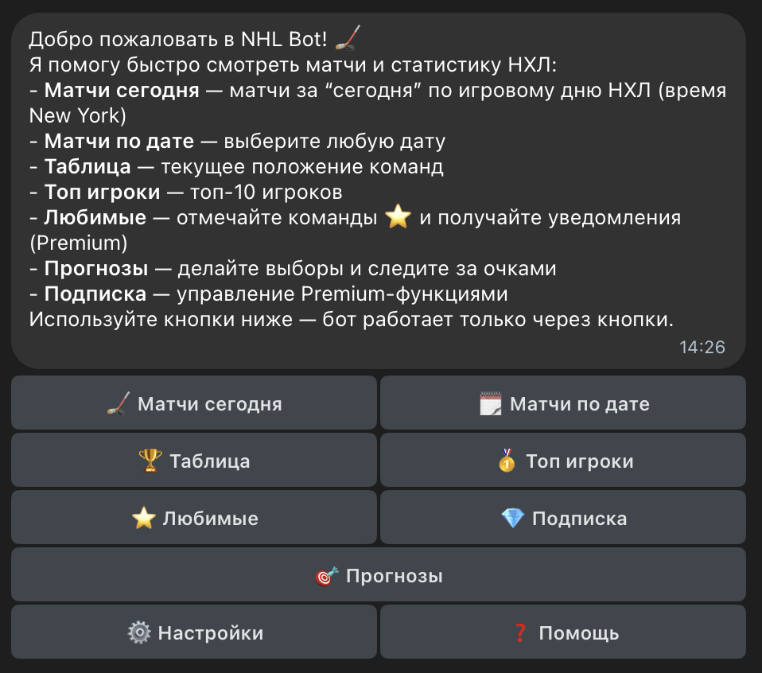Click the gear icon beside Настройки
The image size is (762, 673).
coord(138,633)
